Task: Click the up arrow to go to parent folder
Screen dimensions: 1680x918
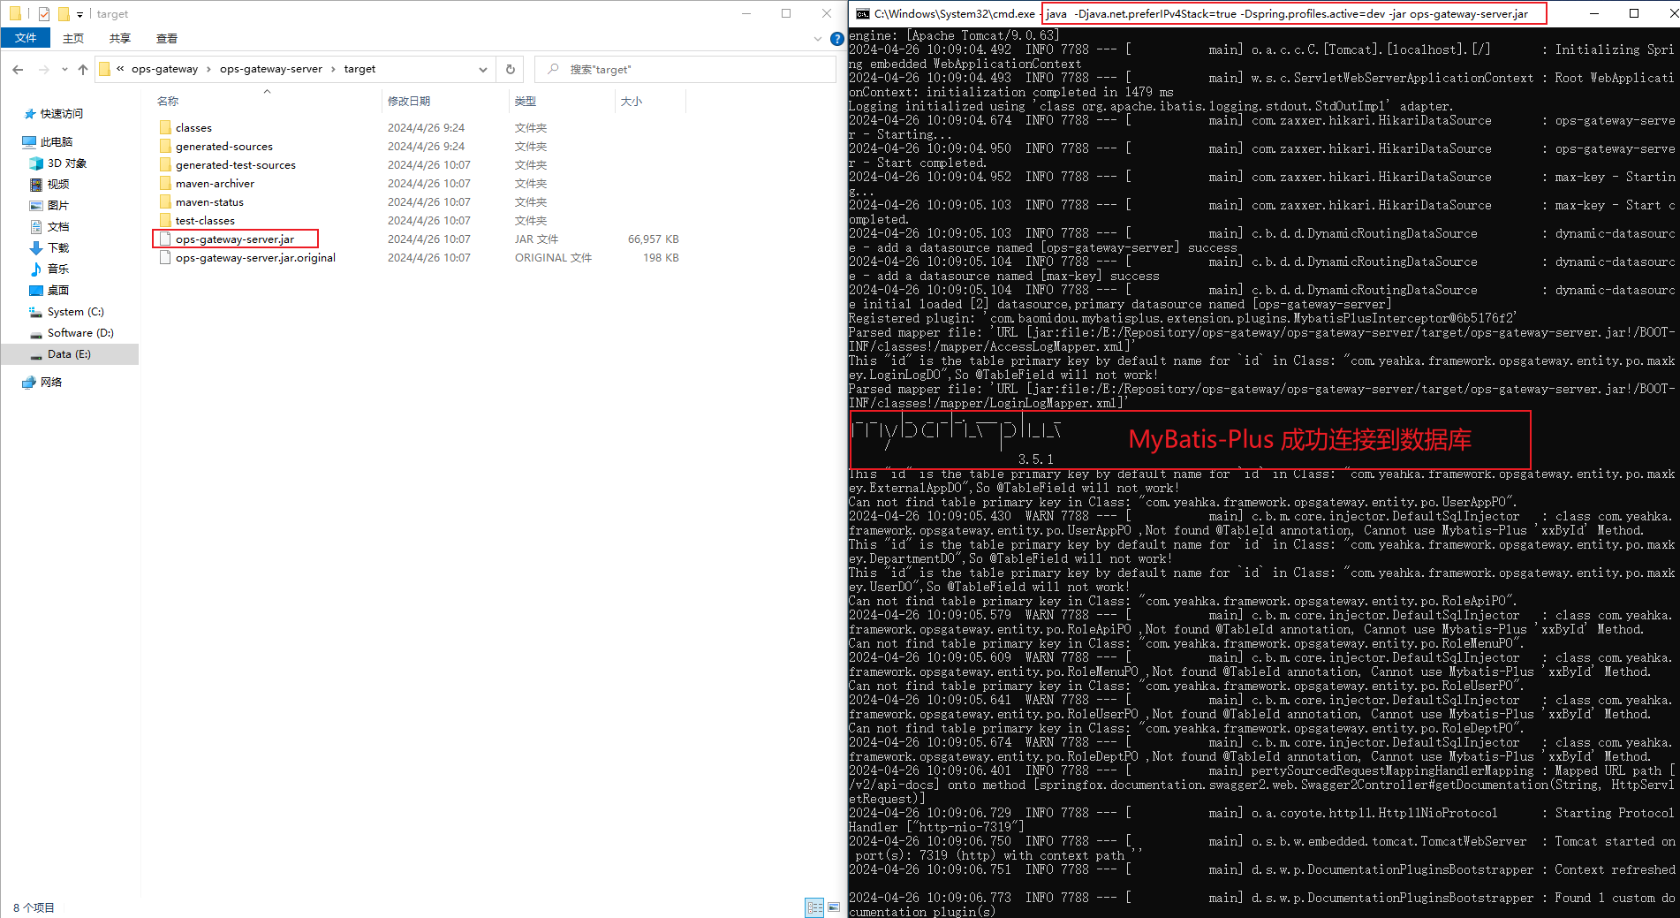Action: click(x=83, y=69)
